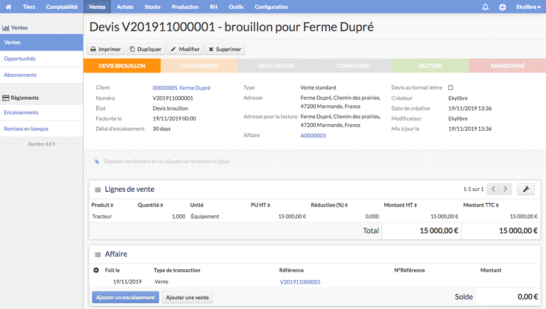This screenshot has width=546, height=309.
Task: Select the Commande status step
Action: pyautogui.click(x=353, y=66)
